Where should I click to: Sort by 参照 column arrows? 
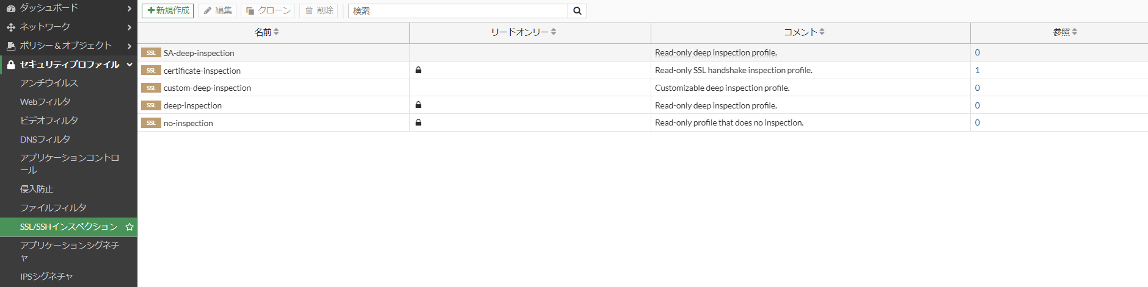[x=1075, y=32]
